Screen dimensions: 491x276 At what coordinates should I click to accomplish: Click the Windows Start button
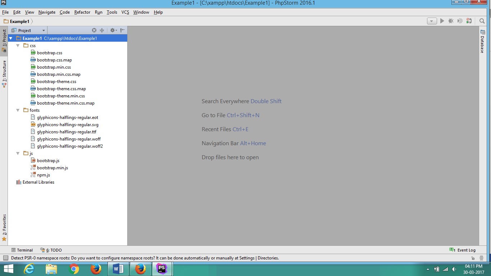[8, 269]
